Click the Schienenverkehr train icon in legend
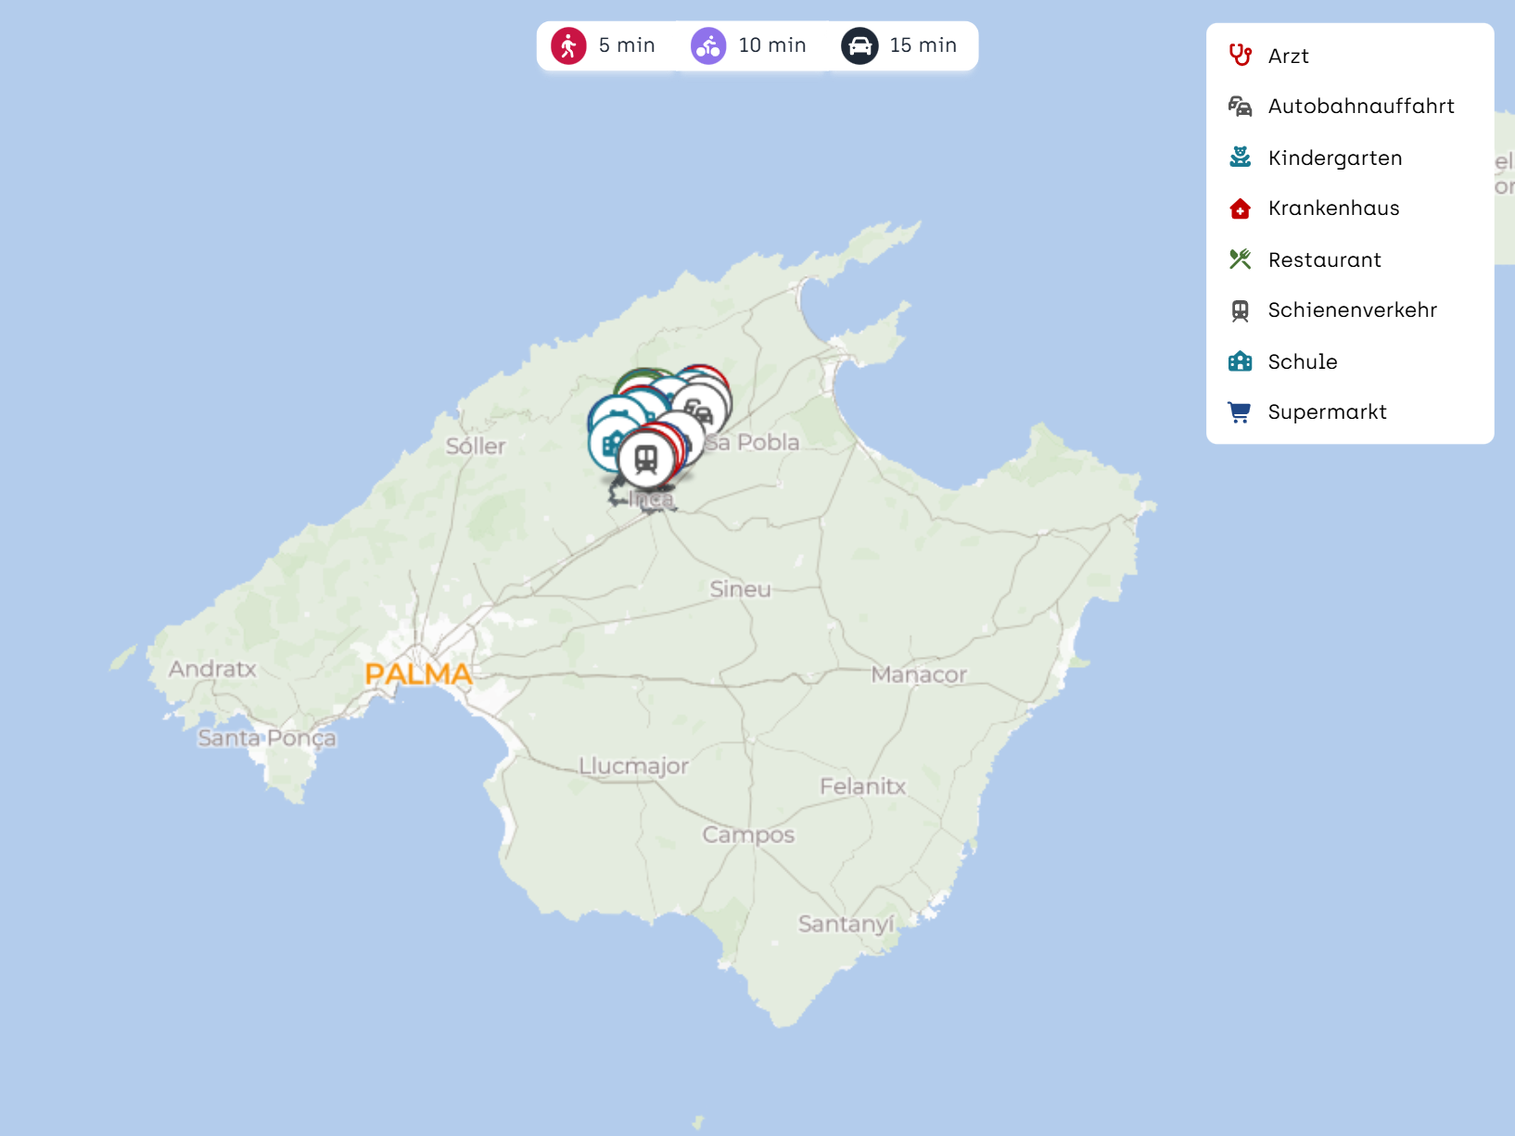The height and width of the screenshot is (1136, 1515). 1240,310
